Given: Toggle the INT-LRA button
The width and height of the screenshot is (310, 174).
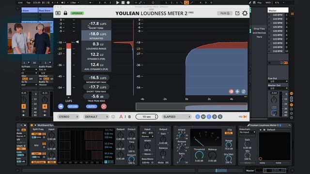Looking at the screenshot, I should click(73, 106).
